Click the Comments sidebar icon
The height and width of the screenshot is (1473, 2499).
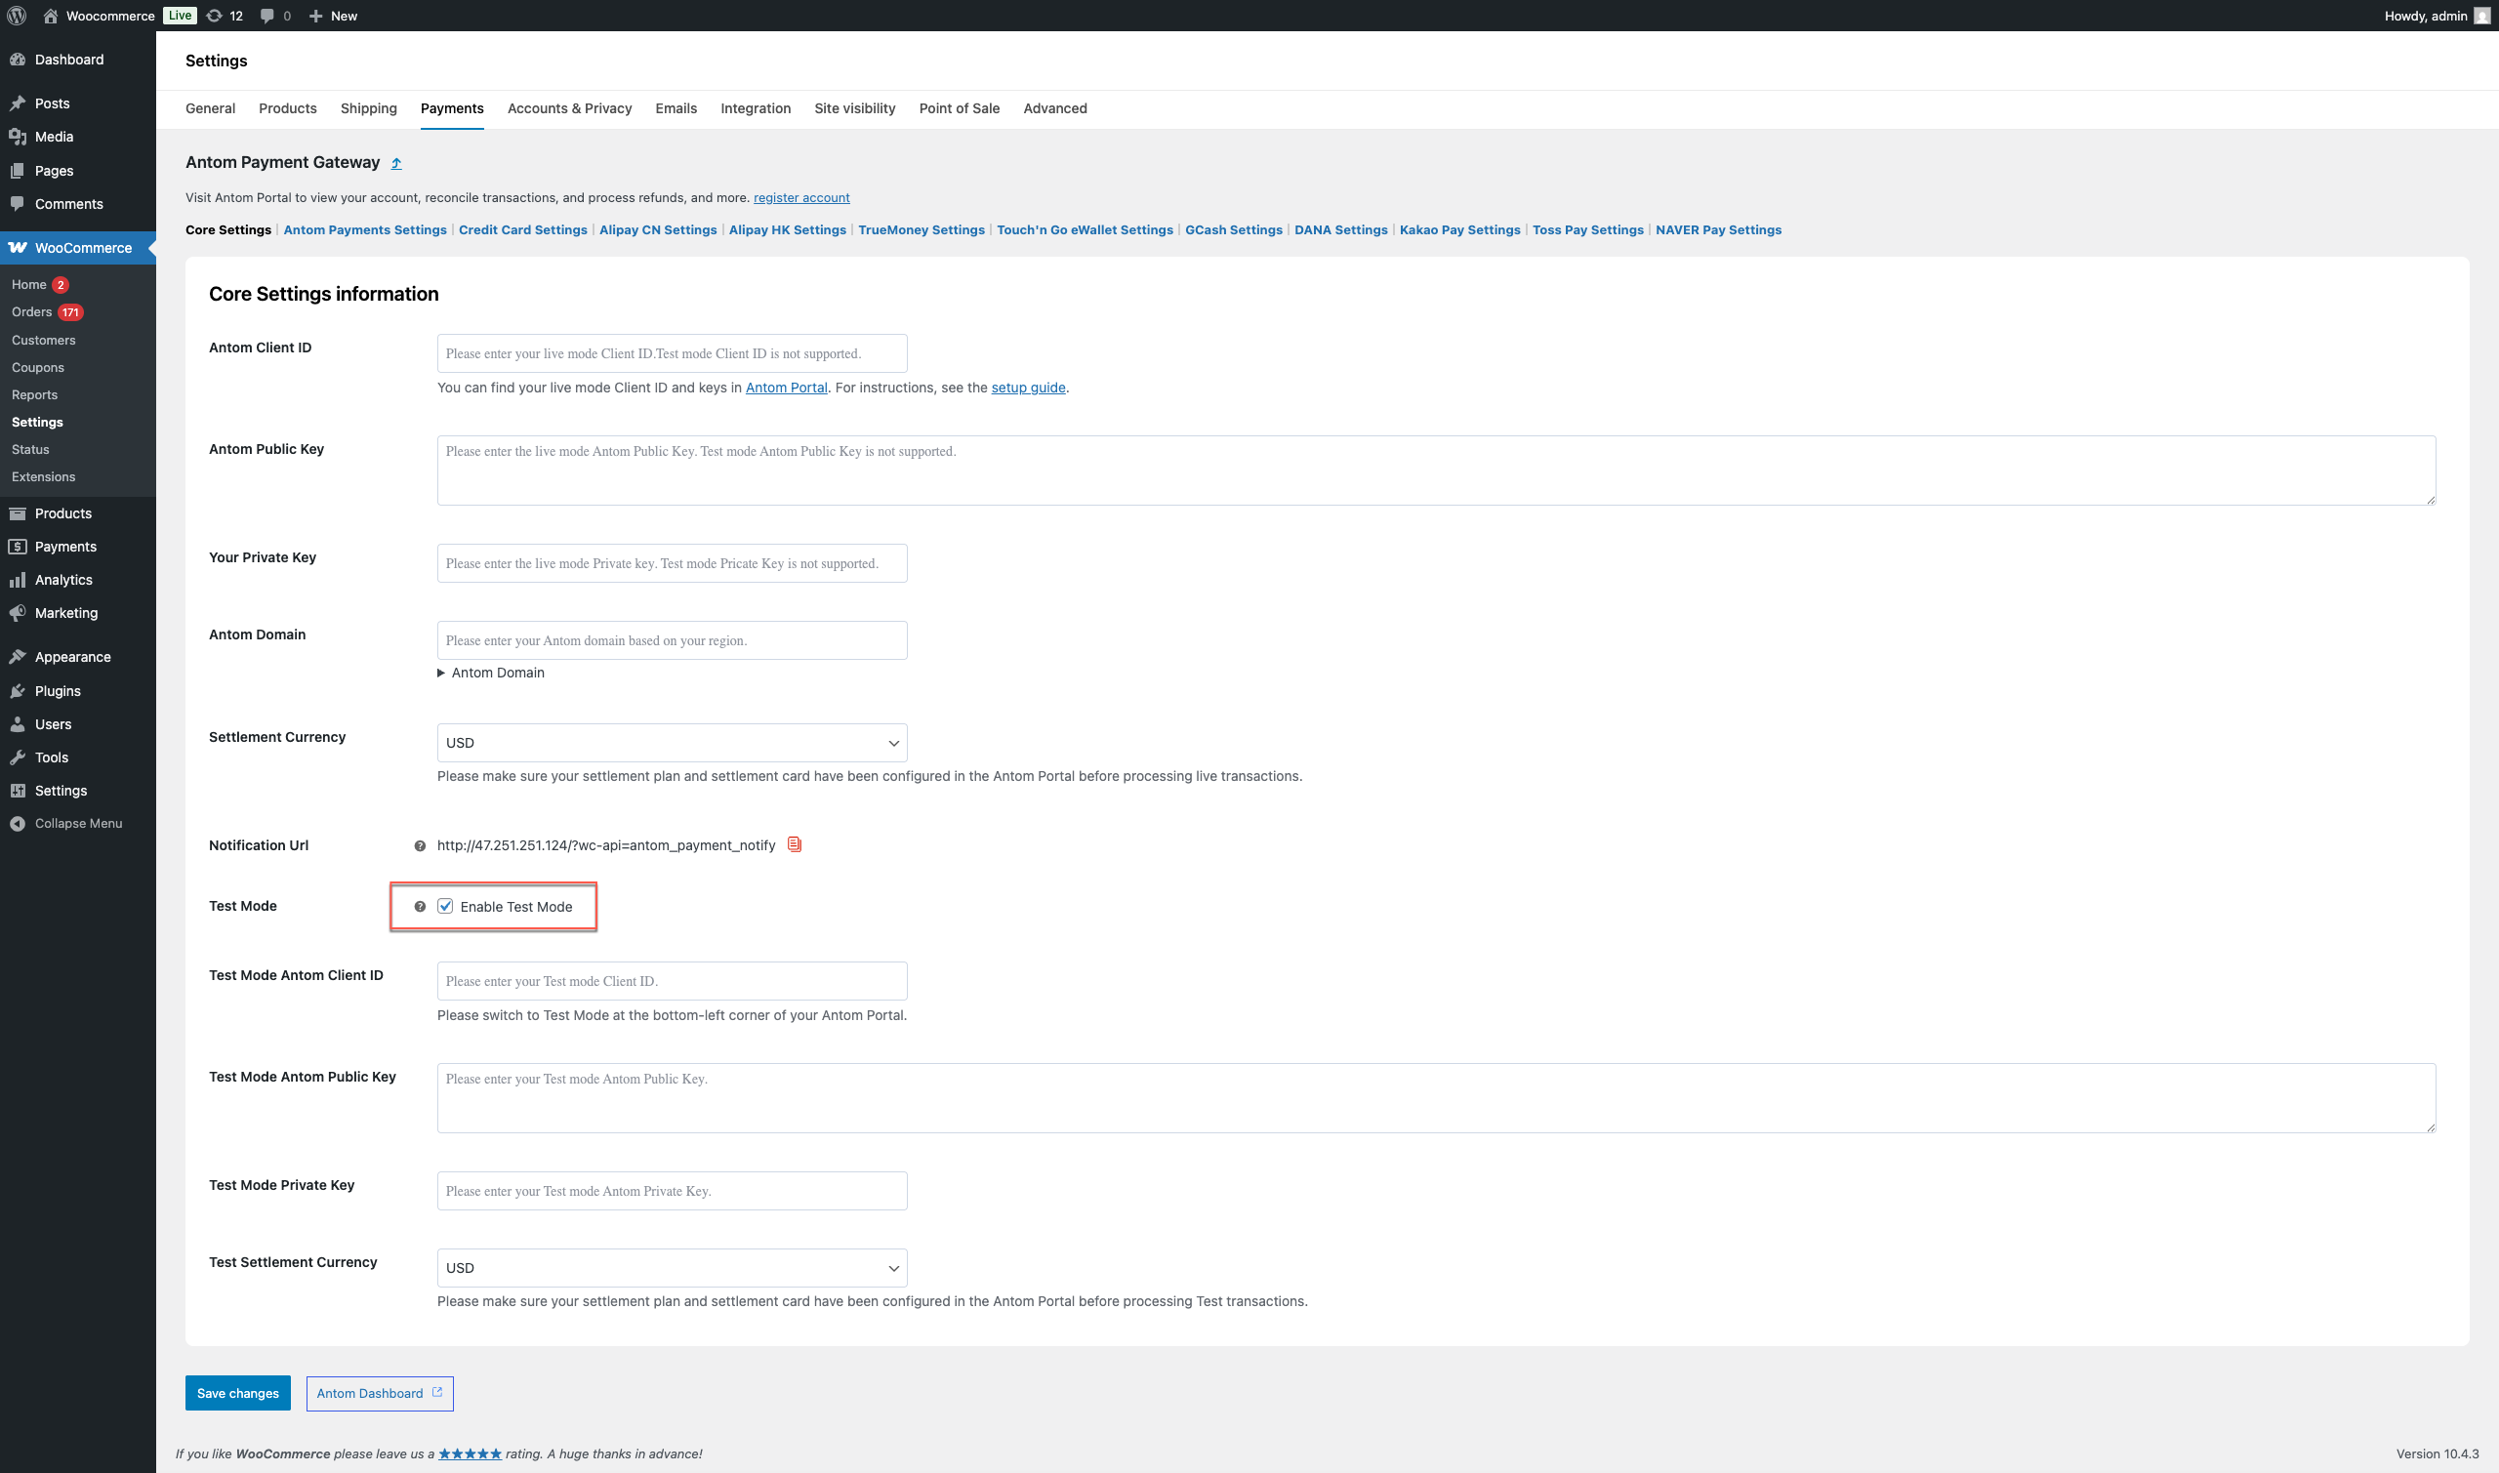pos(18,204)
